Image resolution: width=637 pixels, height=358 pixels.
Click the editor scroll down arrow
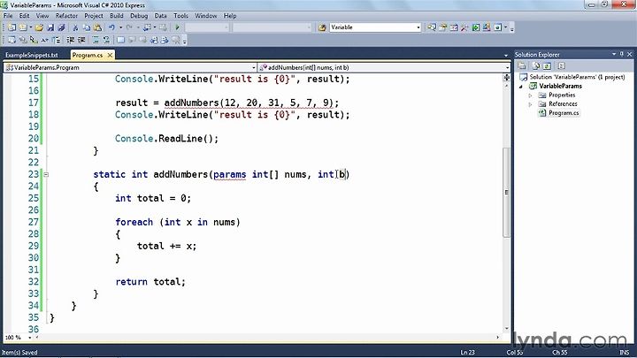(x=506, y=328)
